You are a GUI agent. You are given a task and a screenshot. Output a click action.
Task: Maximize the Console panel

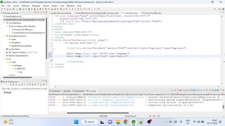tap(223, 90)
